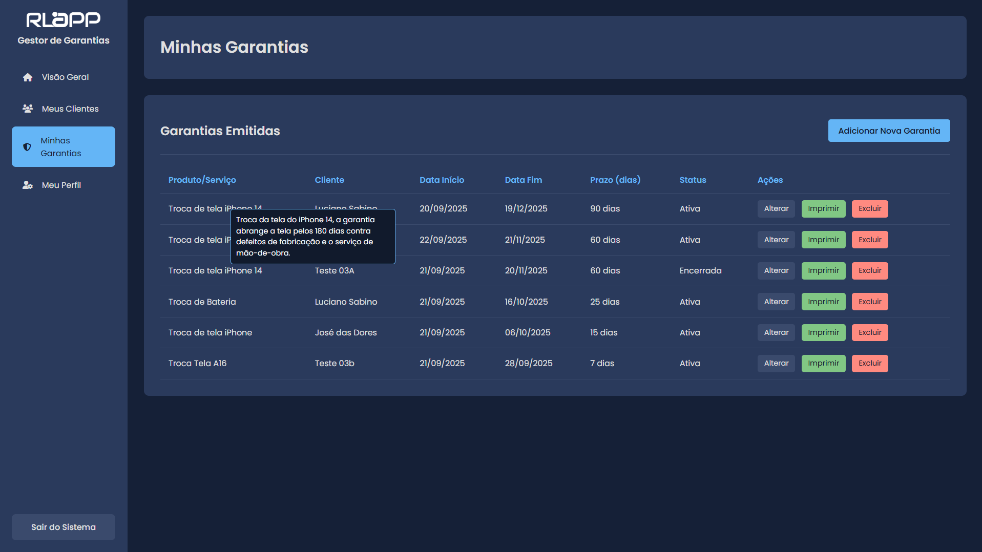The width and height of the screenshot is (982, 552).
Task: Click Adicionar Nova Garantia button
Action: click(889, 131)
